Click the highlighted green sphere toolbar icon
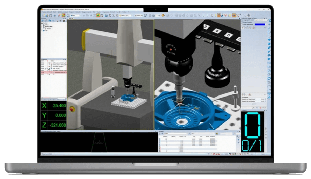The image size is (311, 179). click(x=98, y=16)
